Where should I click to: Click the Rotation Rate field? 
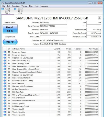(x=94, y=30)
